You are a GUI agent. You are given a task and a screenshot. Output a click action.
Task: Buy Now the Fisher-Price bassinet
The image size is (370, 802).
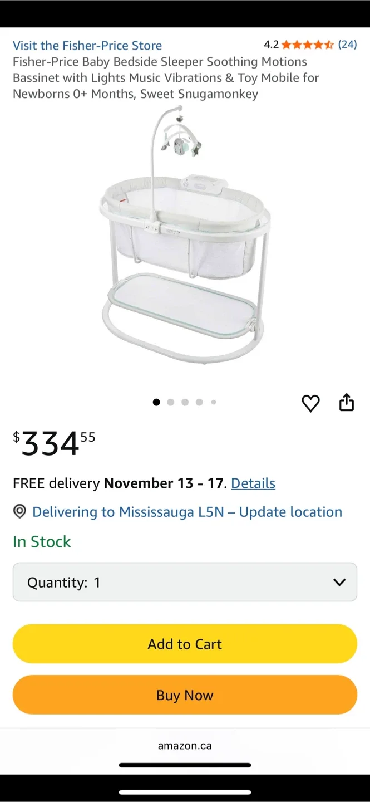[x=185, y=695]
